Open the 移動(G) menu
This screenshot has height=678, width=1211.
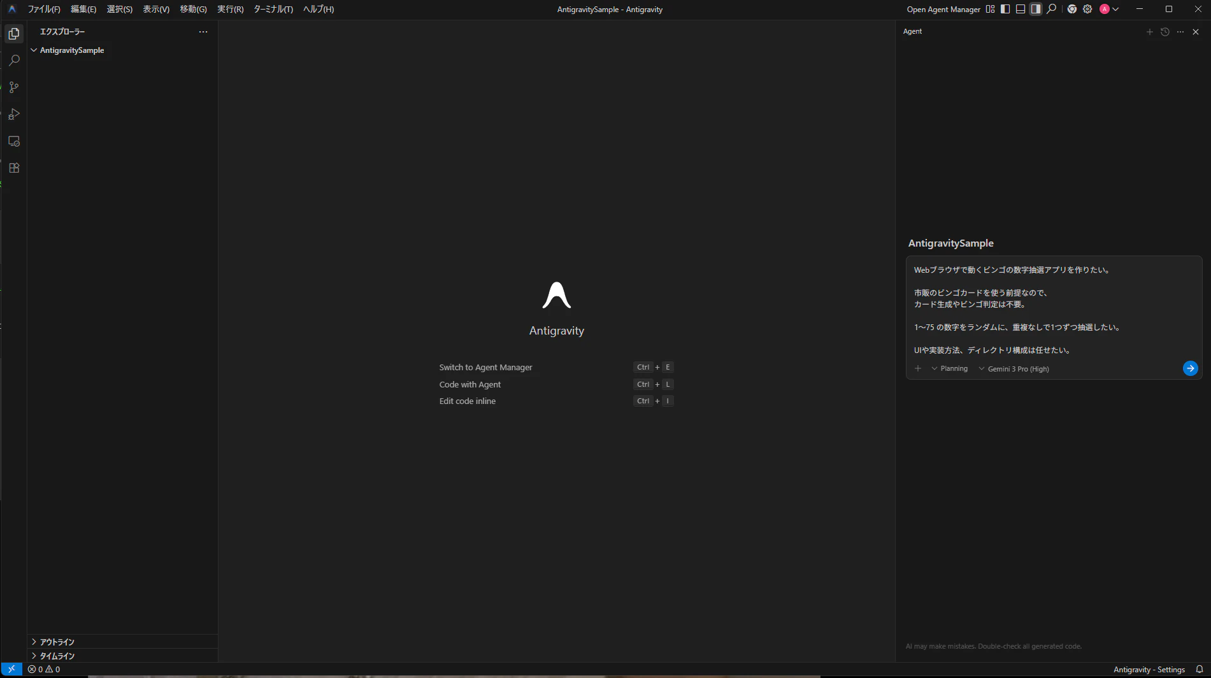click(x=193, y=9)
